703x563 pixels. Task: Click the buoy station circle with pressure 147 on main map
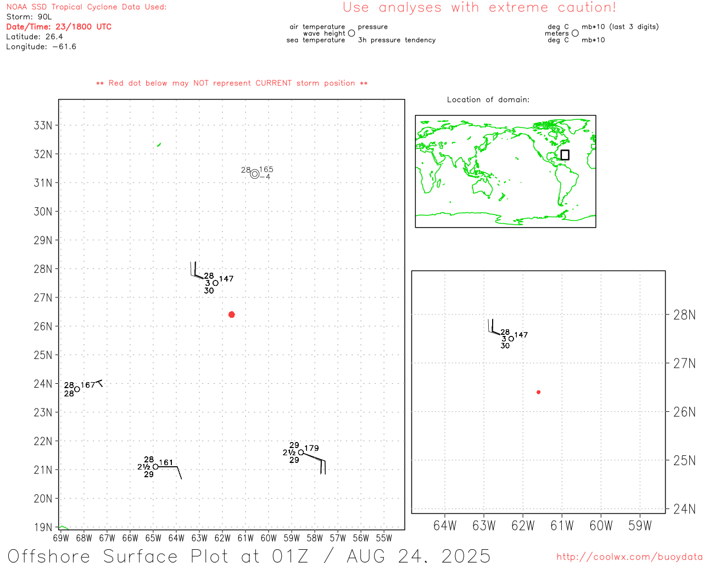(215, 283)
